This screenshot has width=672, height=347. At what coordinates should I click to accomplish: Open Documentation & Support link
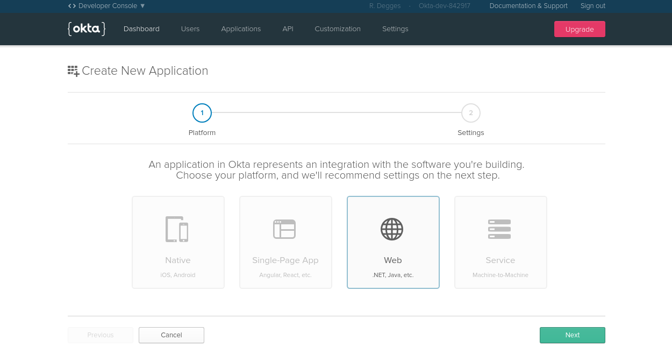pyautogui.click(x=528, y=6)
